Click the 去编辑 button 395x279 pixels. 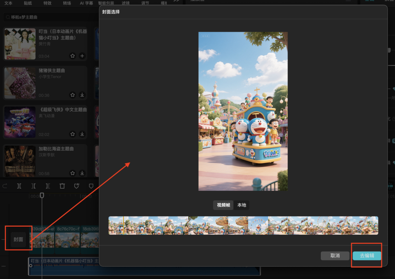click(367, 256)
